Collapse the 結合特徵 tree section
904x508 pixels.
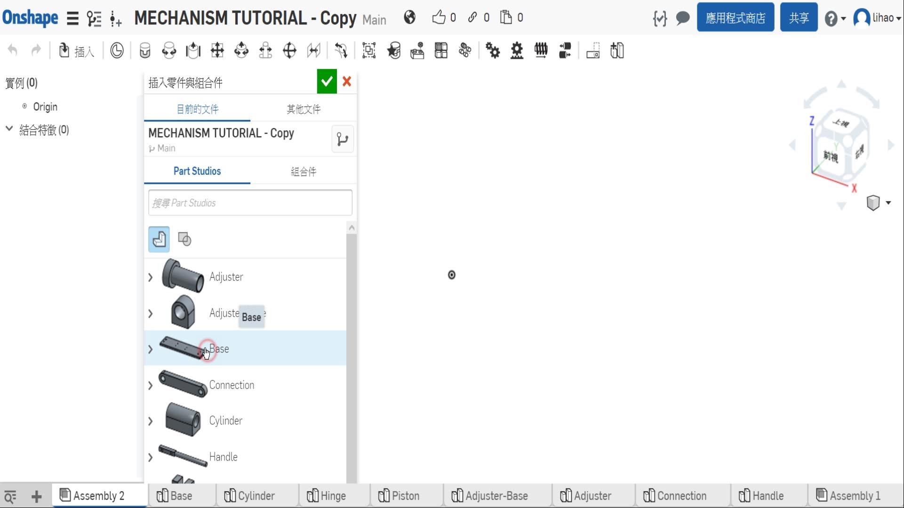click(x=9, y=129)
